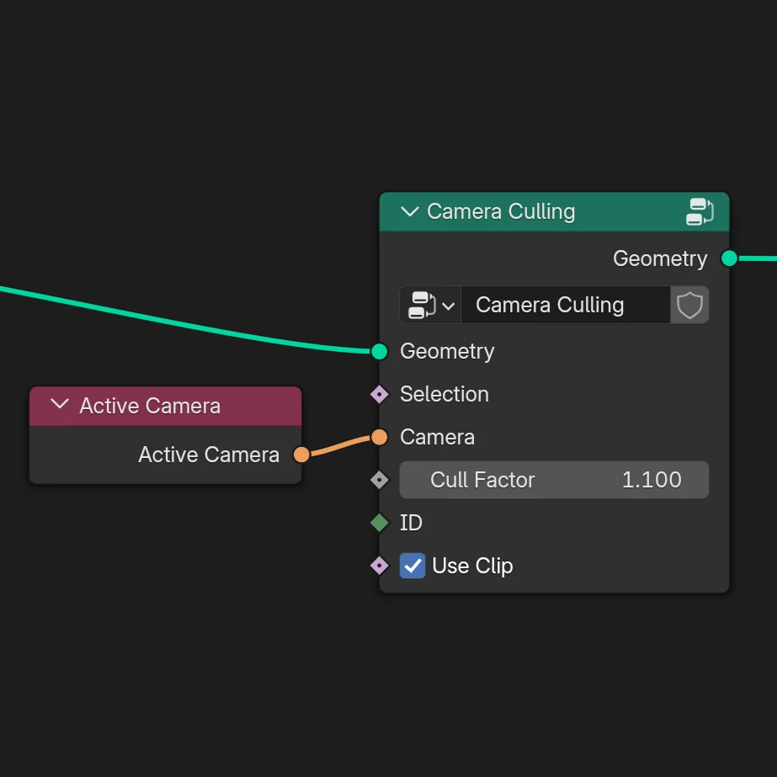Click the Cull Factor value slider

554,480
